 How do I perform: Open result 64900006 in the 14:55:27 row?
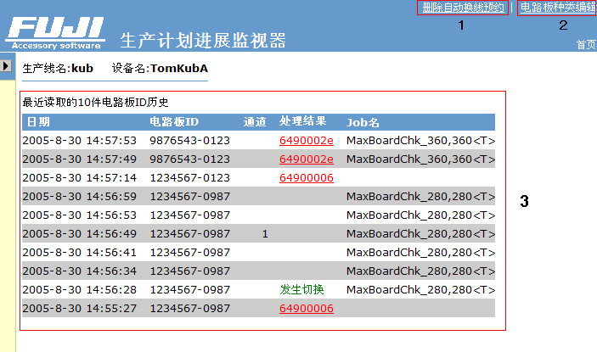click(x=306, y=308)
